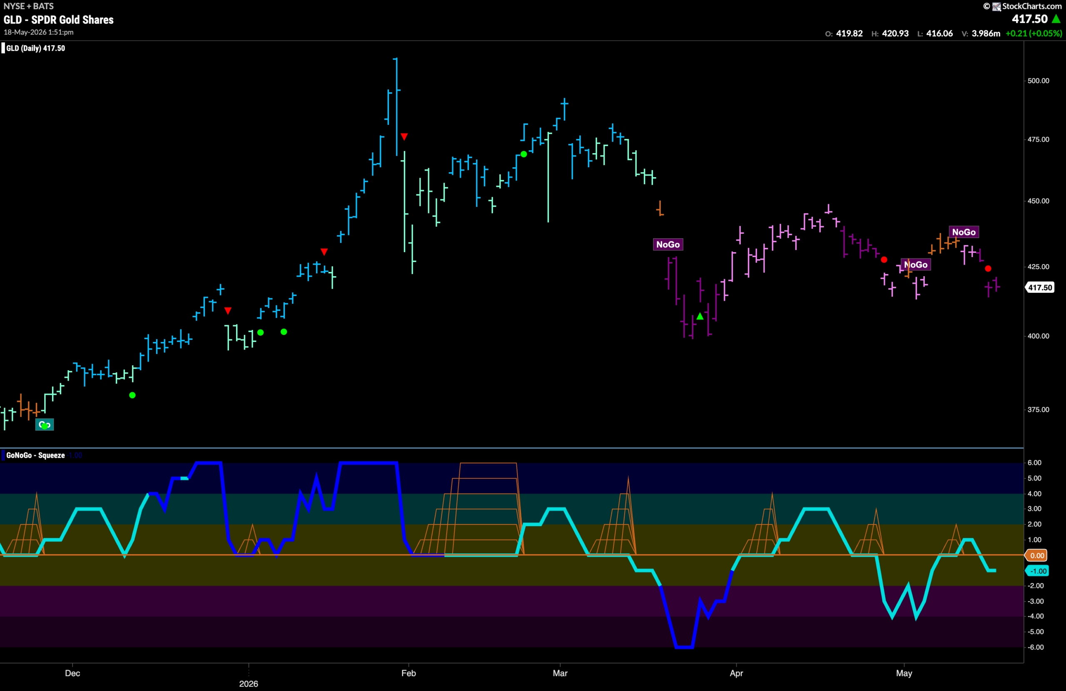
Task: Click the red dot at the end of April
Action: click(884, 260)
